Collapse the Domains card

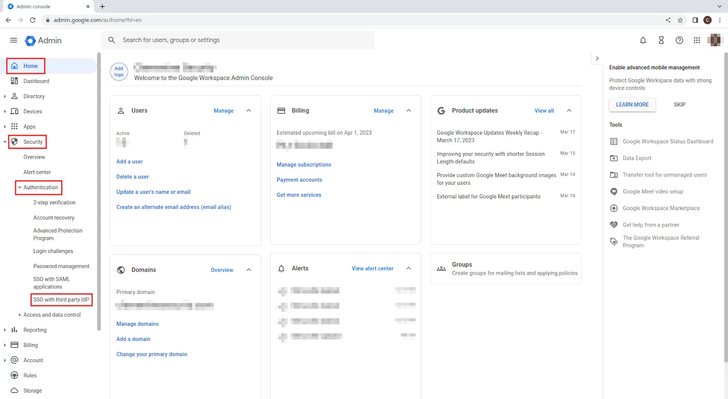tap(249, 270)
